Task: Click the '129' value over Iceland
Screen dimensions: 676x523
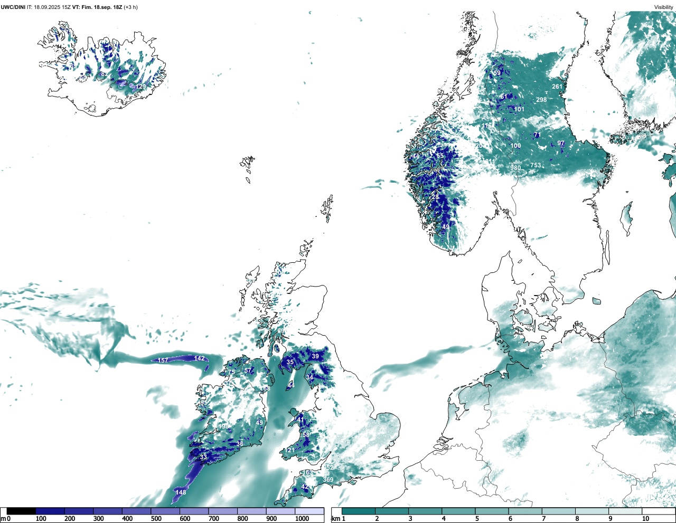Action: (x=140, y=87)
